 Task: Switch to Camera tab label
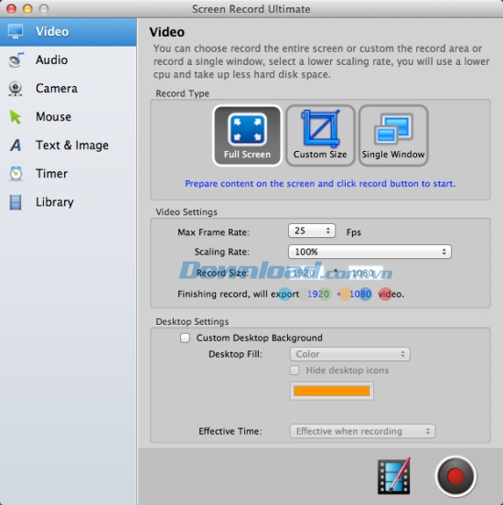(57, 89)
